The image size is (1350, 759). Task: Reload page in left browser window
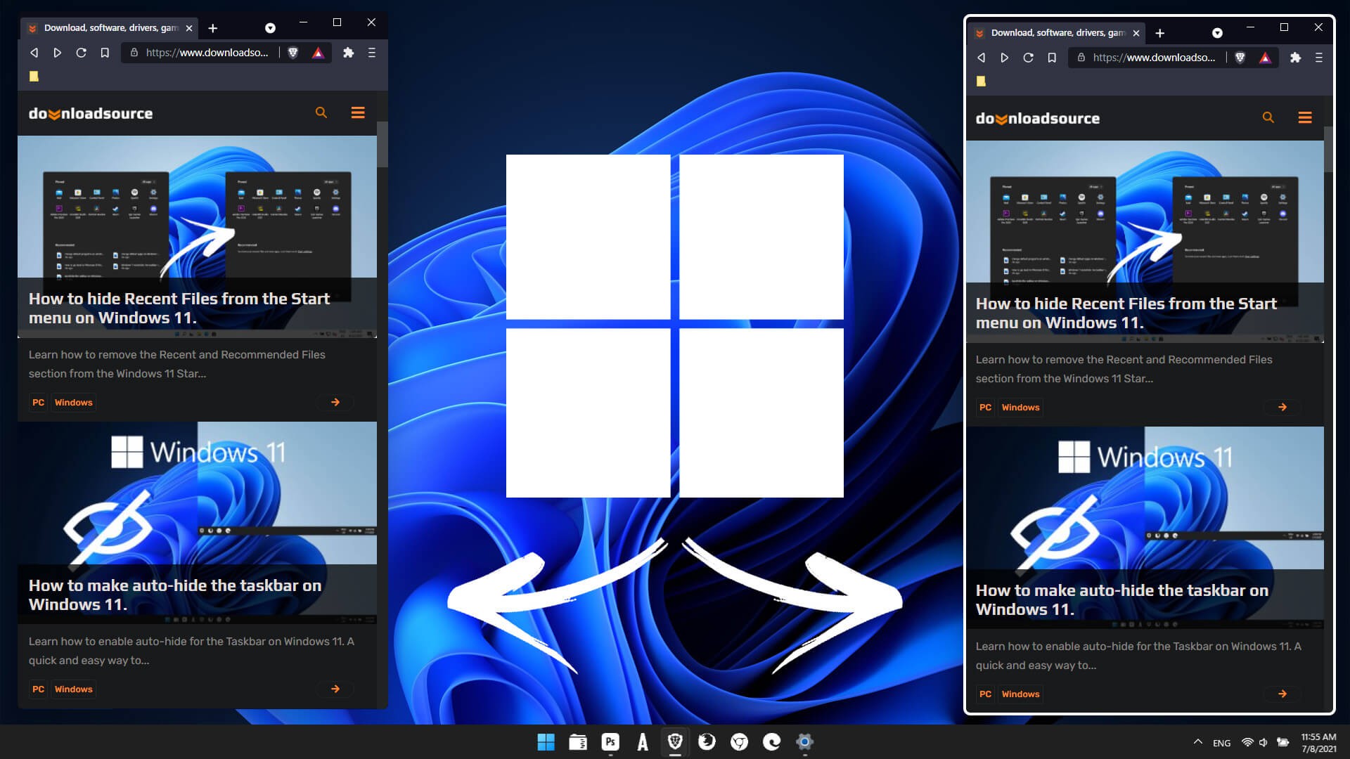click(82, 53)
